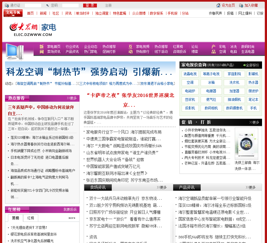
Task: Click the 通行证 passport icon
Action: pyautogui.click(x=7, y=6)
